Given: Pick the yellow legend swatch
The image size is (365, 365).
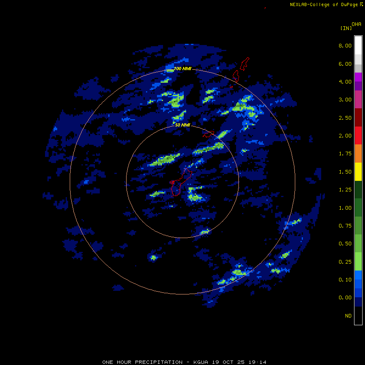Looking at the screenshot, I should click(x=358, y=172).
